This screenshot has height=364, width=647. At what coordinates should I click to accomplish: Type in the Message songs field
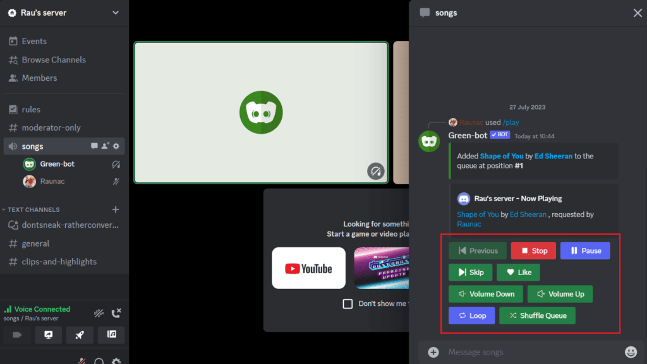coord(531,352)
